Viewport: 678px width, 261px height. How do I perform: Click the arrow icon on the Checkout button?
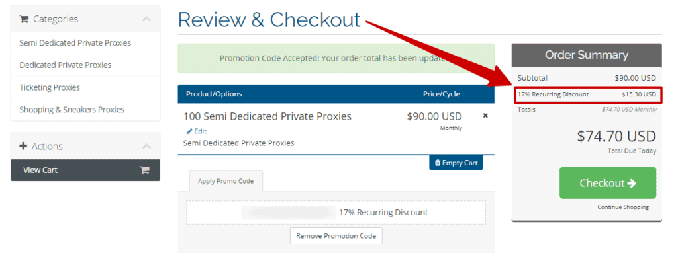click(632, 183)
